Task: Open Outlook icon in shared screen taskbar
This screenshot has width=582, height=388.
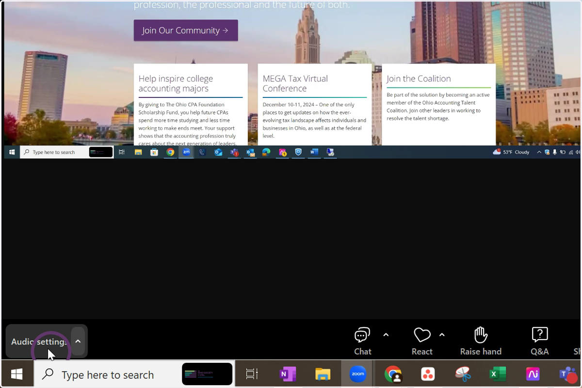Action: (218, 152)
